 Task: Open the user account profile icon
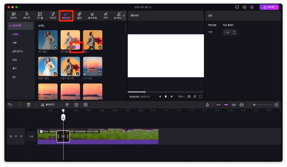point(252,7)
